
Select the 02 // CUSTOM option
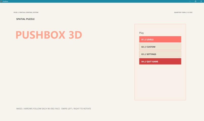point(160,47)
